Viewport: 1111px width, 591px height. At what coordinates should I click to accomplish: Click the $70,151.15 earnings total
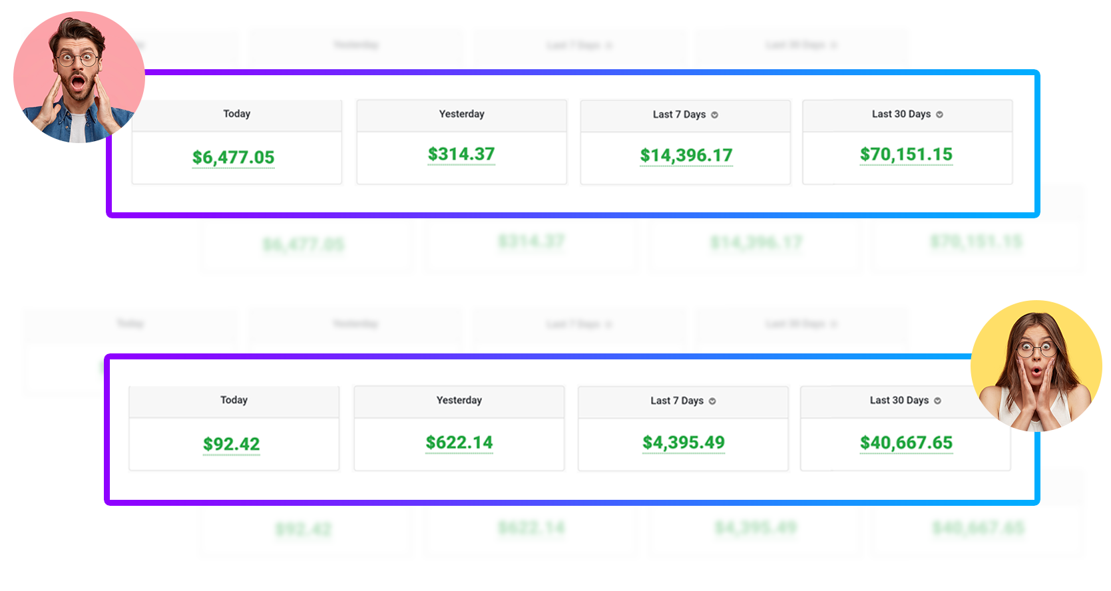[906, 154]
